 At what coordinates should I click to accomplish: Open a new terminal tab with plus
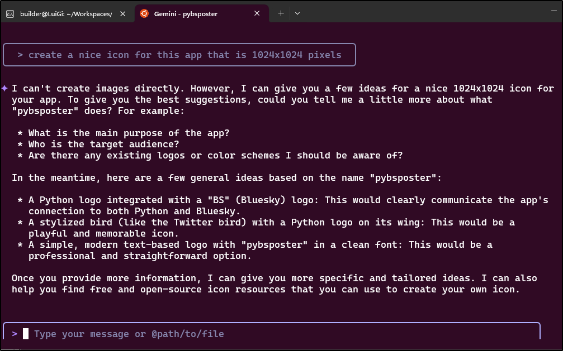281,13
